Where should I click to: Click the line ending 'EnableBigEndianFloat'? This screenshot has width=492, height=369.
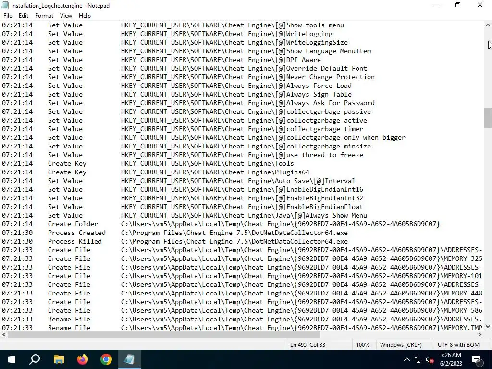183,207
